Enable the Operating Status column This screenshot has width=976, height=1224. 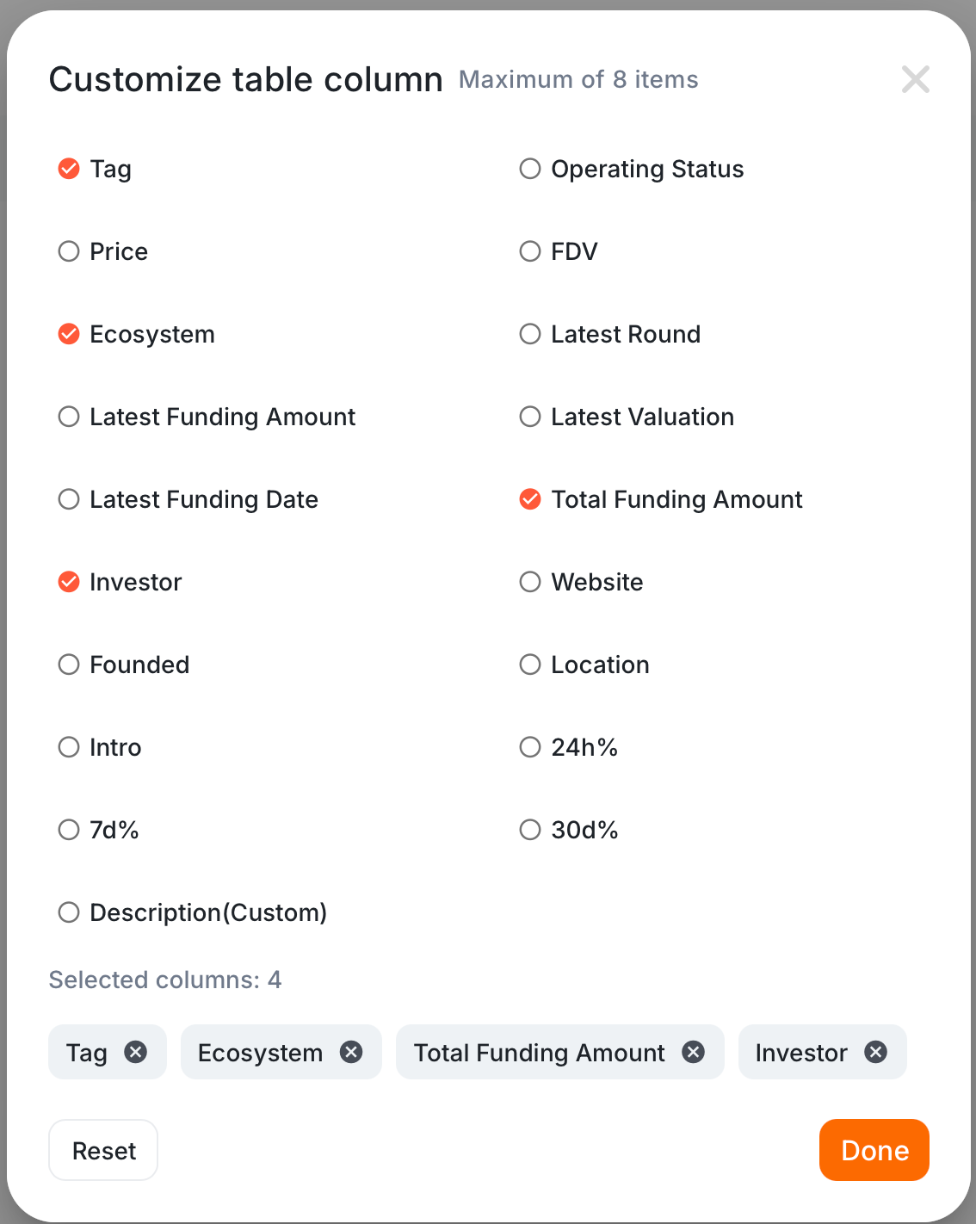coord(530,169)
